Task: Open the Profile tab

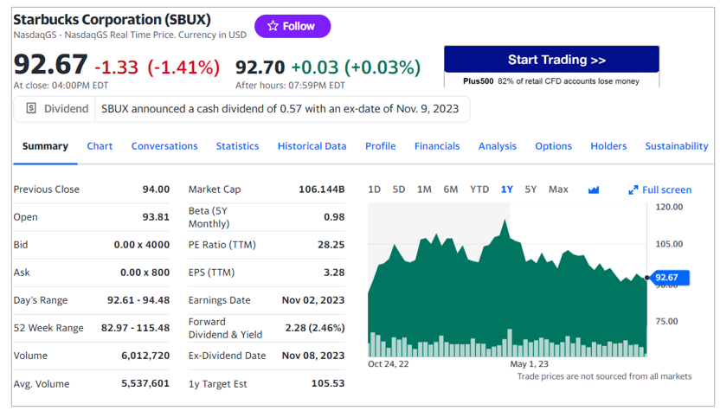Action: coord(380,146)
